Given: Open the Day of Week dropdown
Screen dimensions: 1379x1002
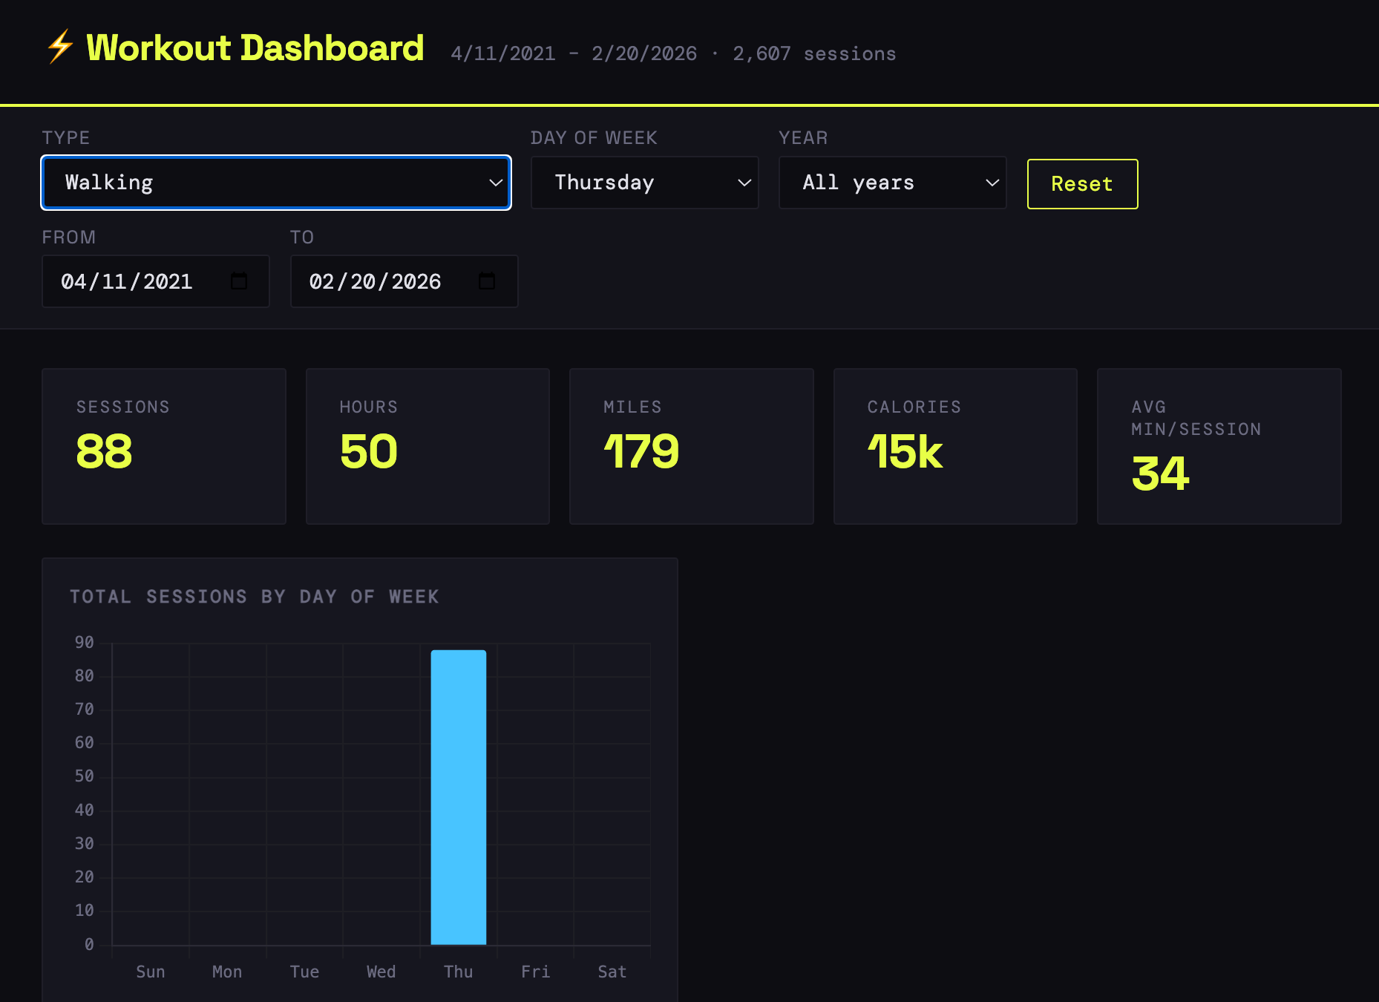Looking at the screenshot, I should [x=644, y=183].
